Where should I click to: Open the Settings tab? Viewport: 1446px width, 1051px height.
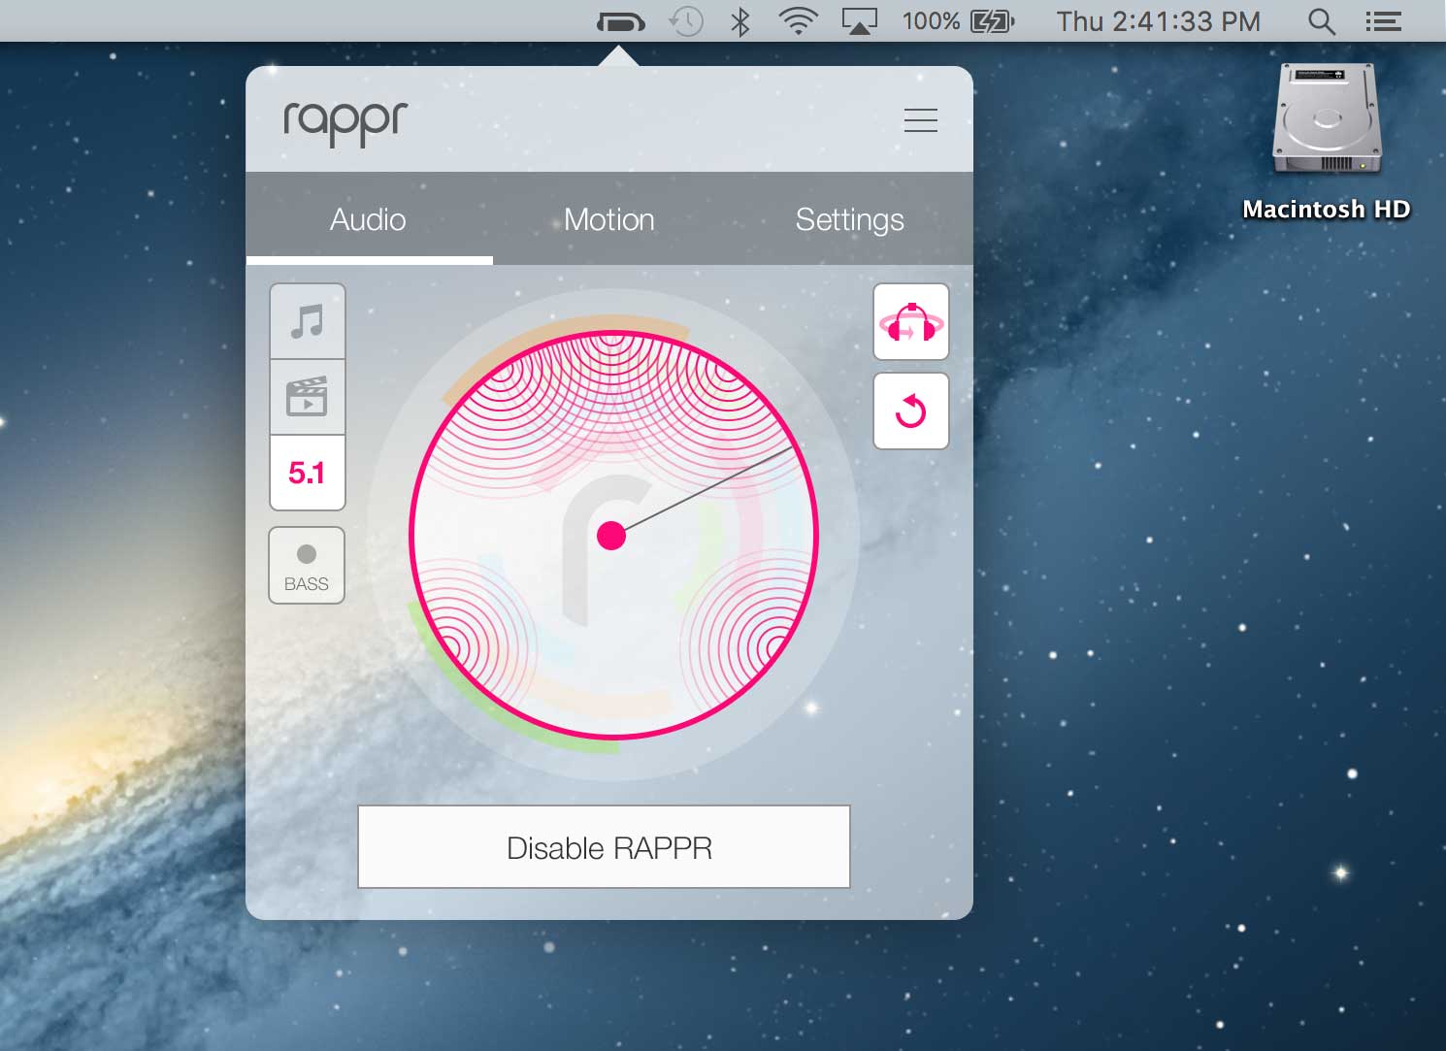[x=849, y=219]
